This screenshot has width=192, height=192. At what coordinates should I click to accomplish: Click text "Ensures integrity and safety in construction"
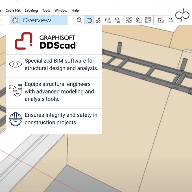click(61, 119)
